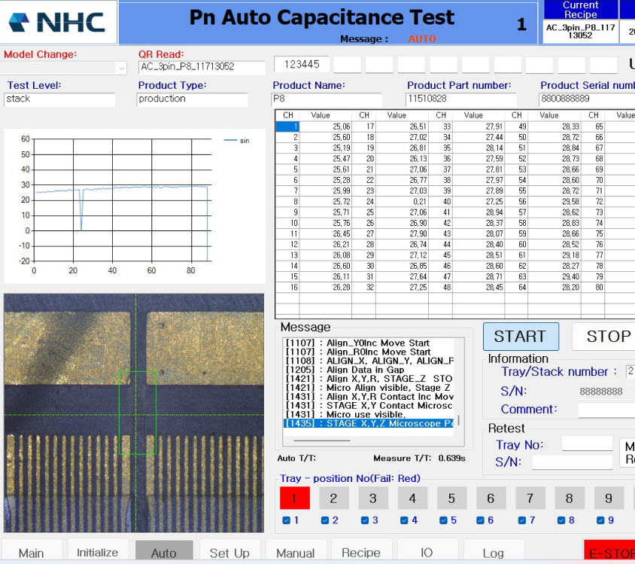Open the Manual tab
The width and height of the screenshot is (635, 564).
[295, 553]
